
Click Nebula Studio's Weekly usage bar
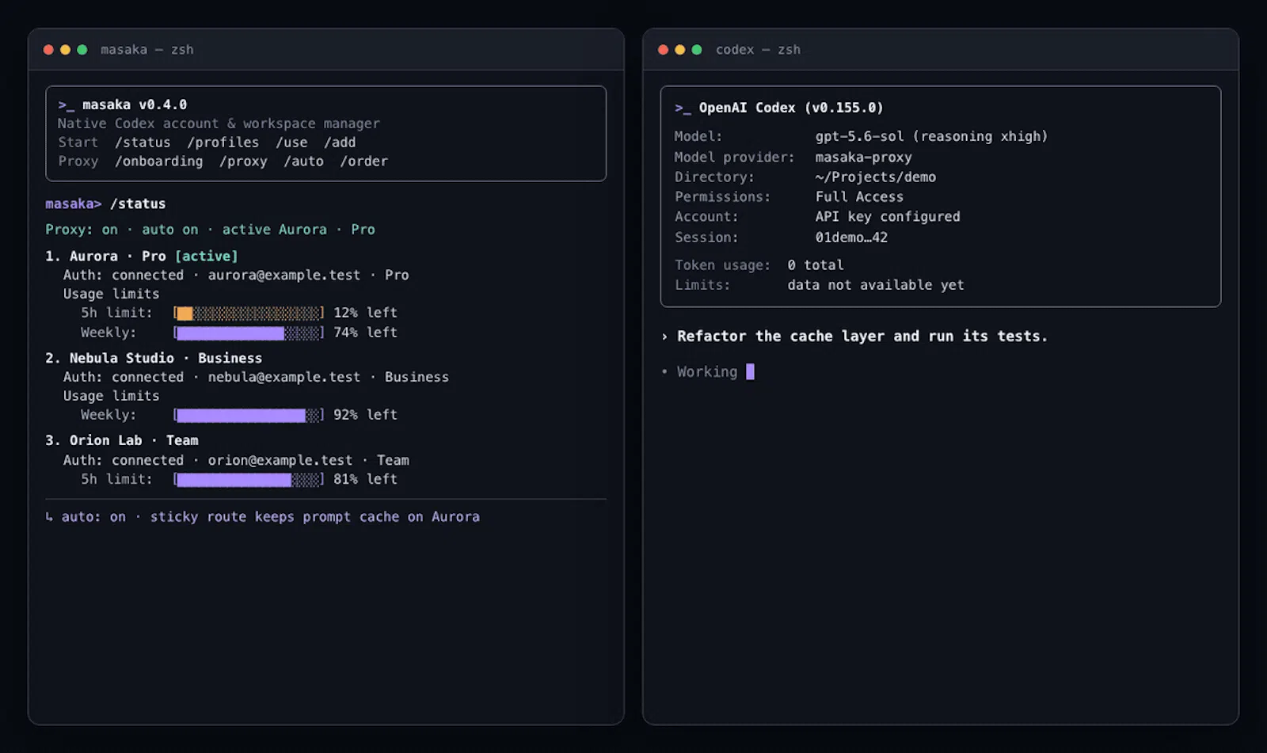coord(249,416)
